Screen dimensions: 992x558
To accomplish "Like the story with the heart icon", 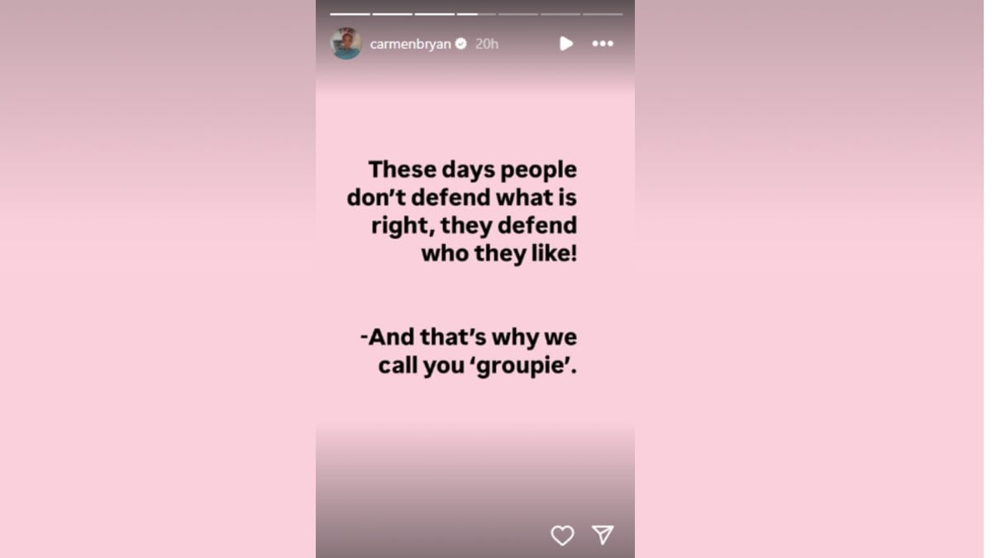I will (x=562, y=536).
